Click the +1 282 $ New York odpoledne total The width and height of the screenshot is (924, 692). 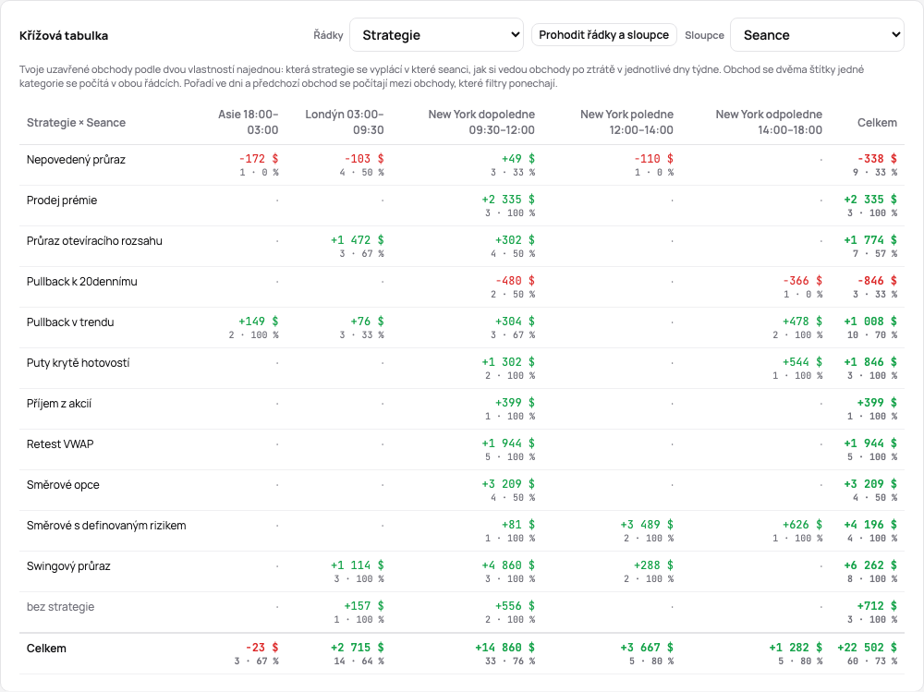pos(796,648)
